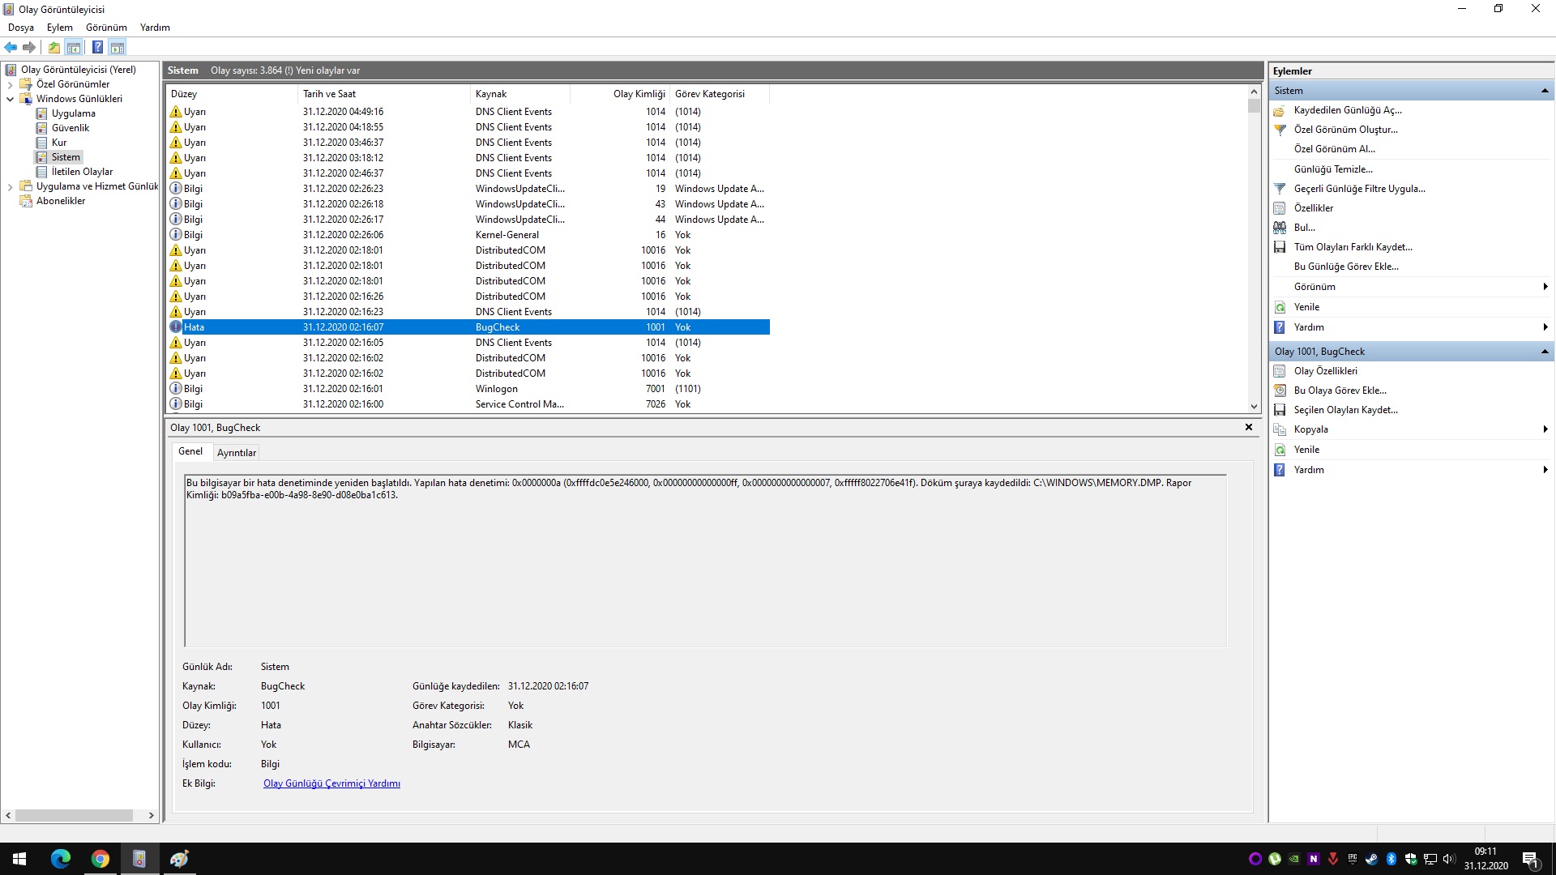This screenshot has width=1556, height=875.
Task: Expand the Görünüm submenu arrow
Action: (1545, 287)
